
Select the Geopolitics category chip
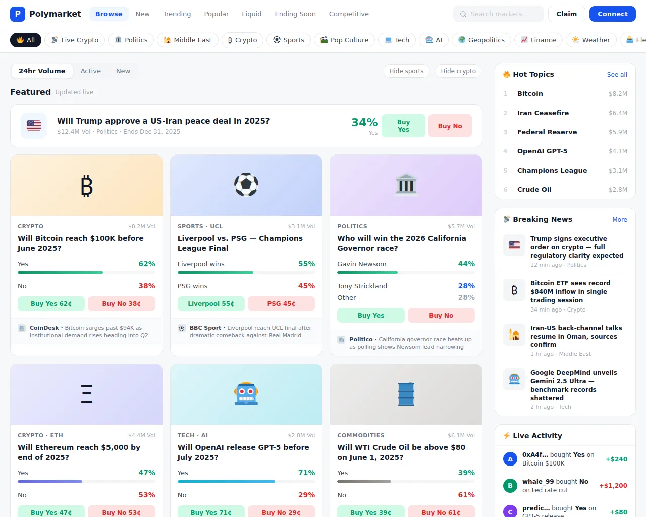481,40
